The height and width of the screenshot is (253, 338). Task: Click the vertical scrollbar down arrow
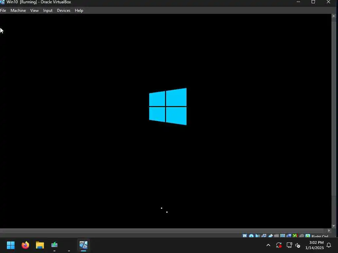pyautogui.click(x=334, y=226)
